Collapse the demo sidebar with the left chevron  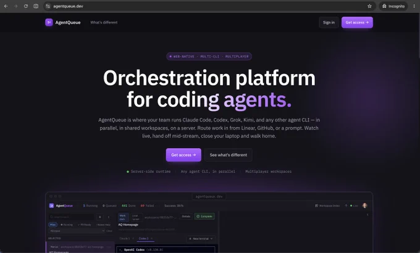(109, 217)
